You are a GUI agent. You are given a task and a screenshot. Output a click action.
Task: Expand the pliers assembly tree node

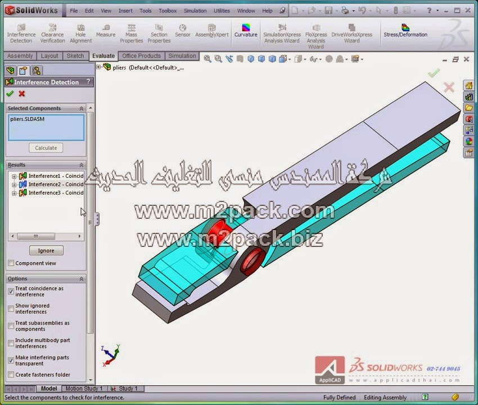click(x=98, y=67)
